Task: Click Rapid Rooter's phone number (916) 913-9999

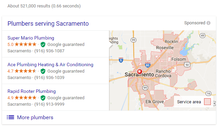Action: [x=49, y=104]
